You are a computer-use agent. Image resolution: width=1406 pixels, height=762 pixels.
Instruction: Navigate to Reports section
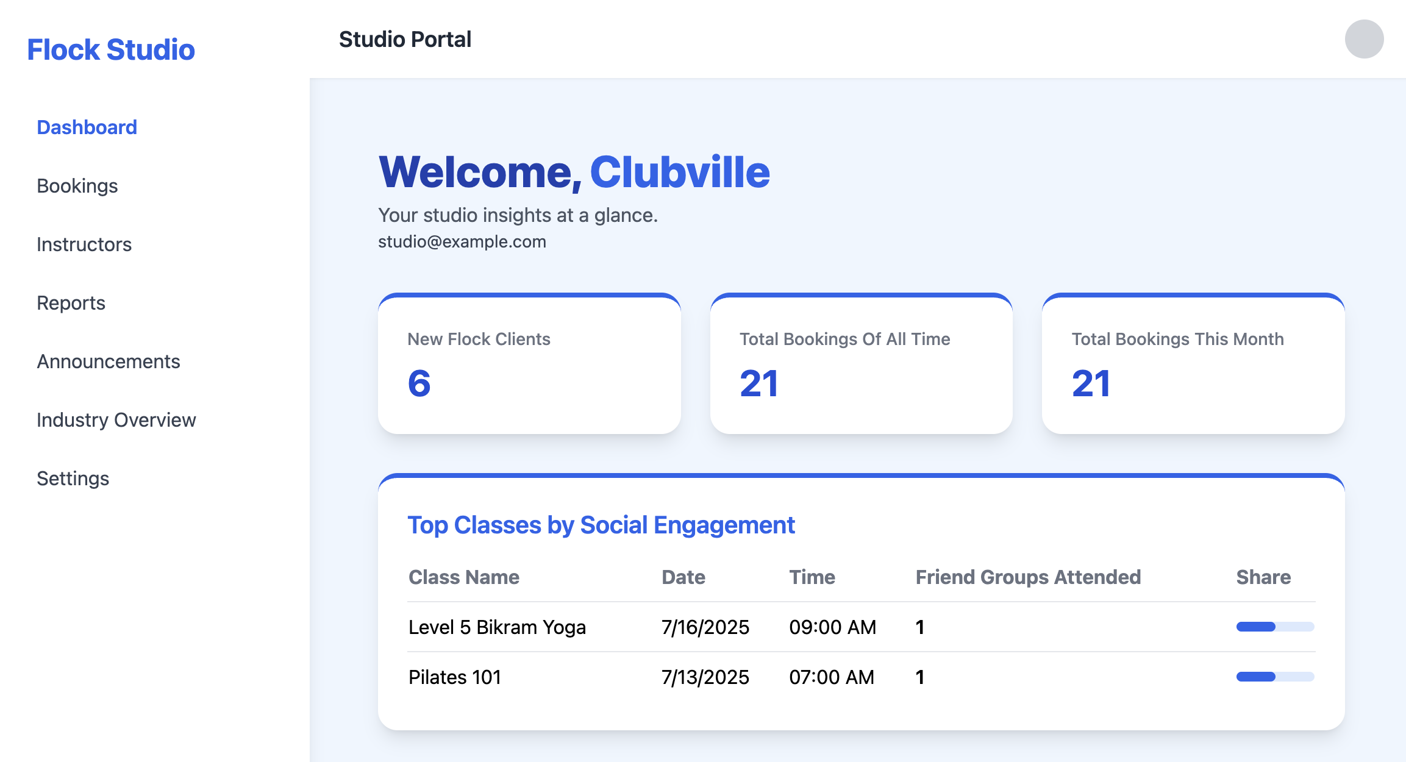pos(71,303)
